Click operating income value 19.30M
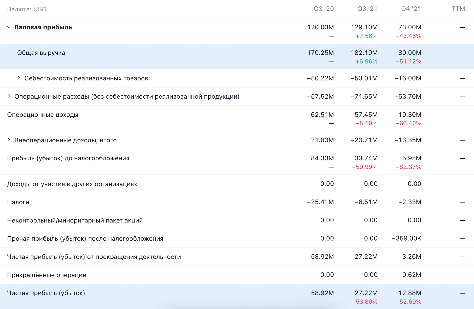The image size is (474, 309). 410,115
